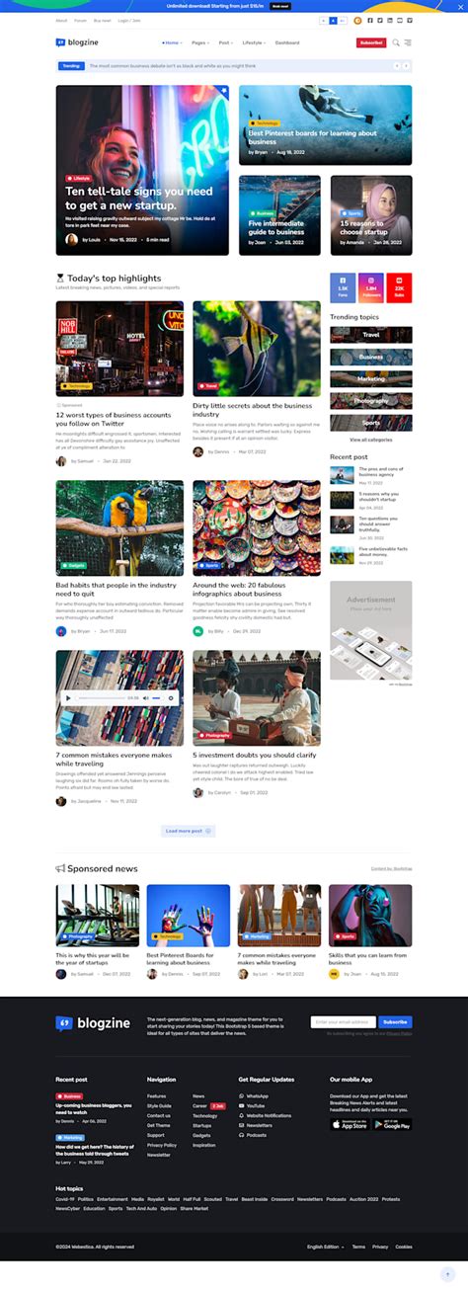Click the back-to-top arrow button
Screen dimensions: 468x1292
pos(448,1275)
